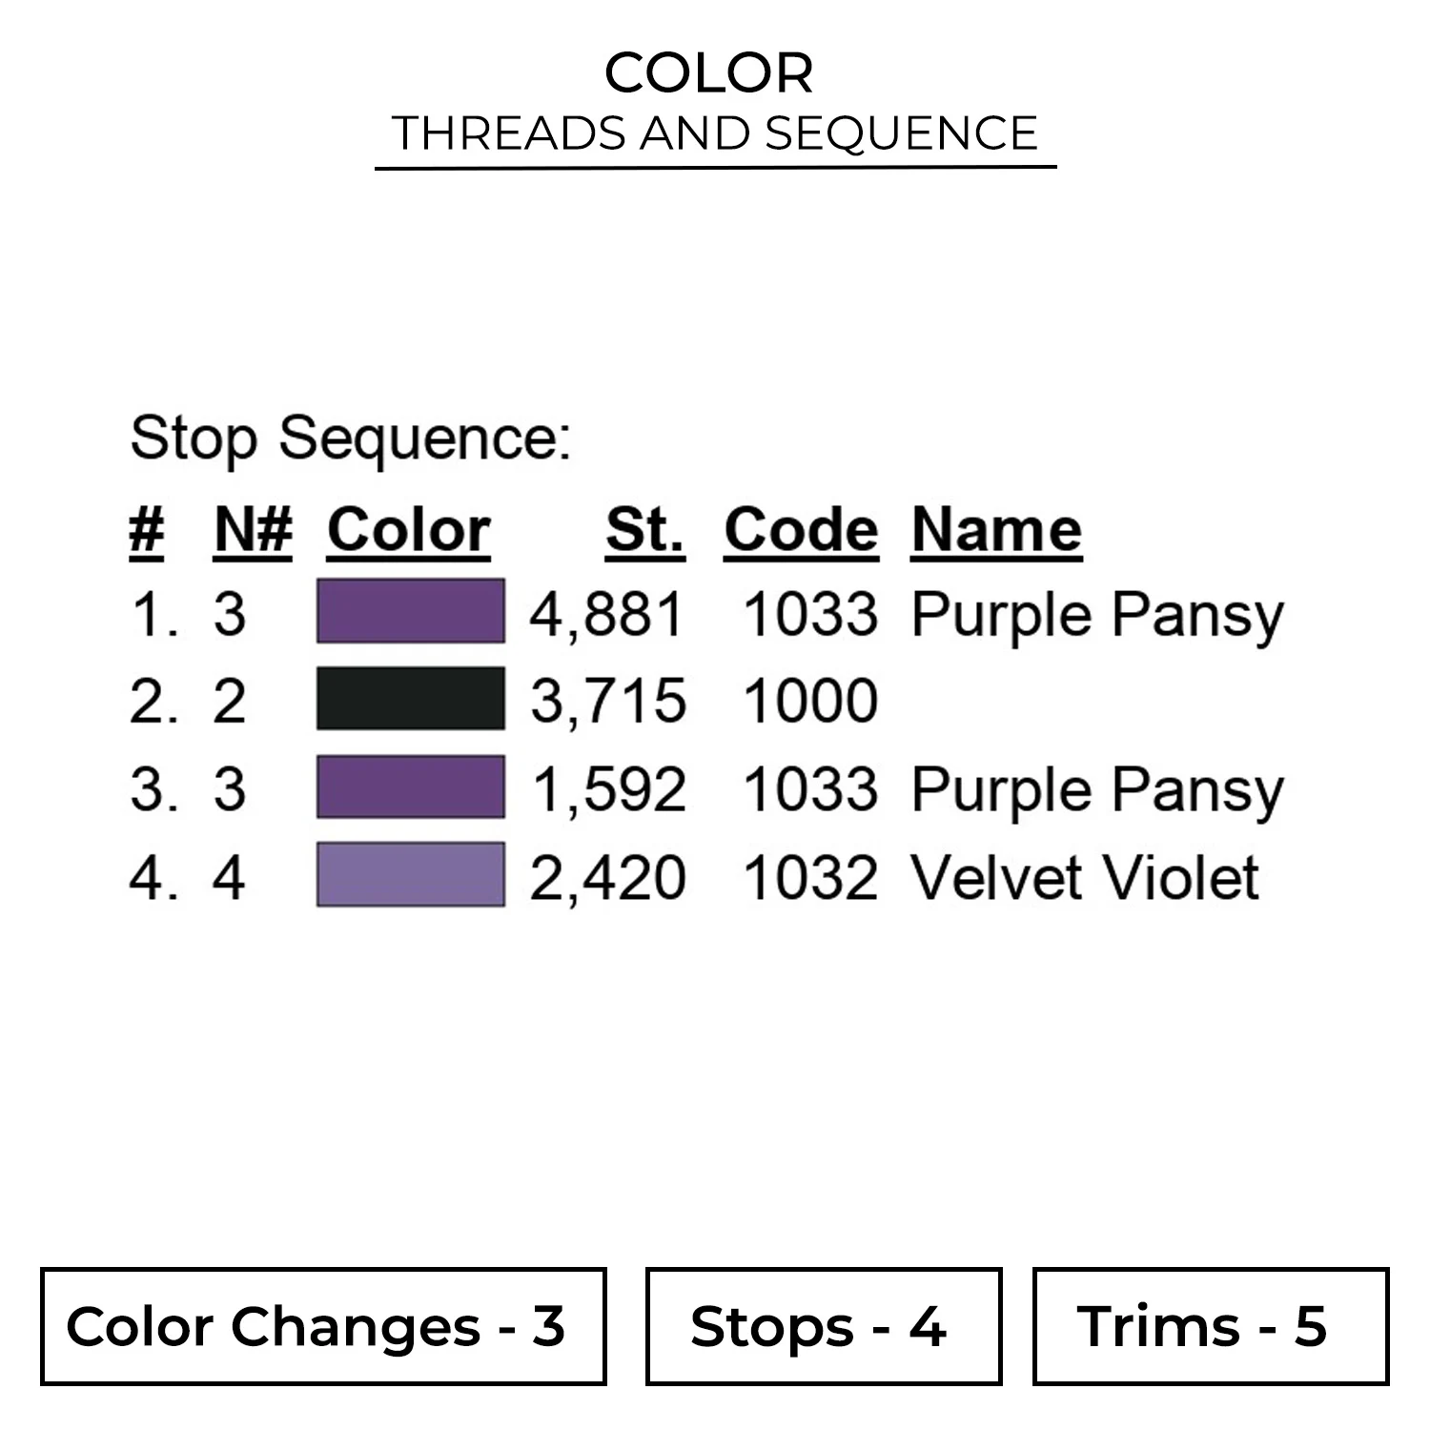
Task: Click the N# column header
Action: [x=253, y=529]
